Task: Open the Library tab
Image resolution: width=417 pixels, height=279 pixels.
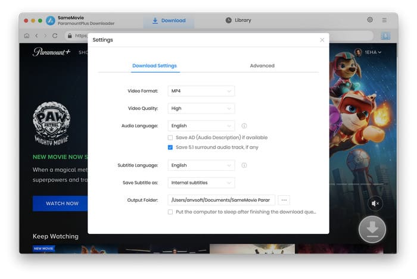Action: (x=238, y=20)
